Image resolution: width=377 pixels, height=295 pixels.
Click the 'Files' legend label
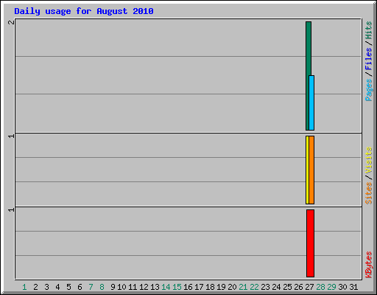pos(368,58)
